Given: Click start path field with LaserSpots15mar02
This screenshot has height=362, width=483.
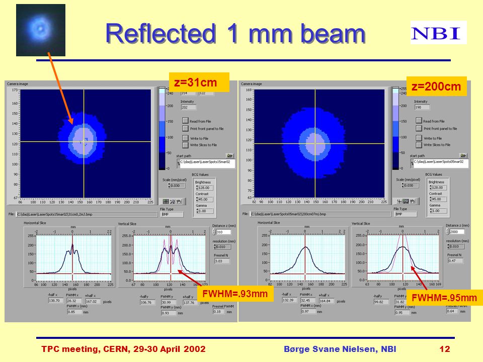Looking at the screenshot, I should pos(207,163).
